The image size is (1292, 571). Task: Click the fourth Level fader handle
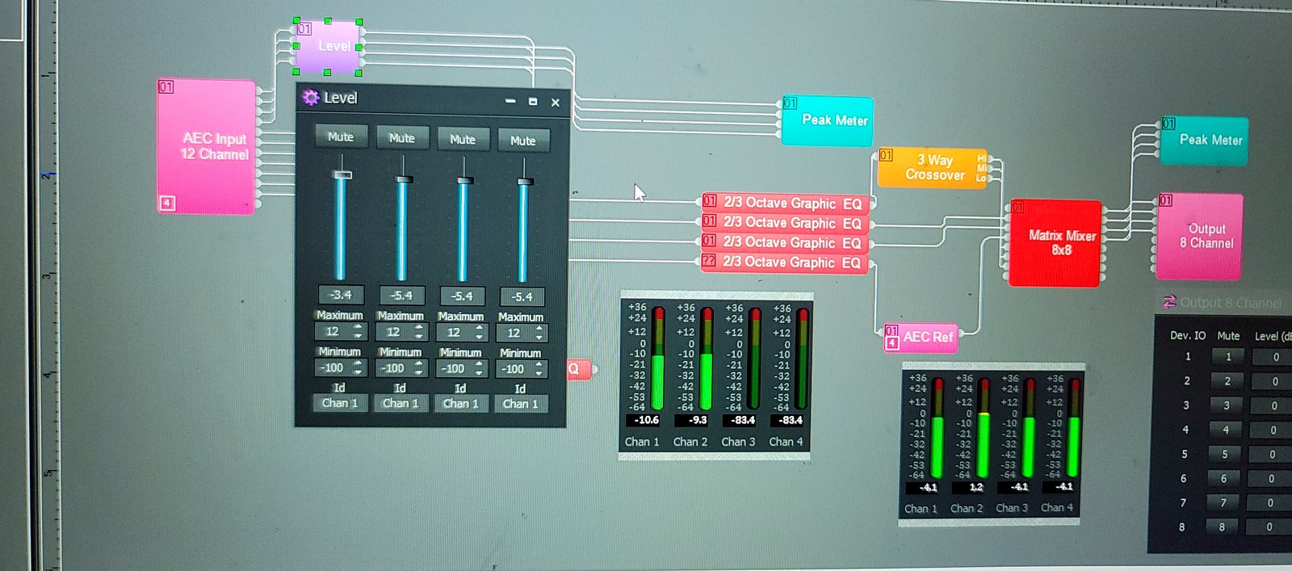(x=525, y=182)
